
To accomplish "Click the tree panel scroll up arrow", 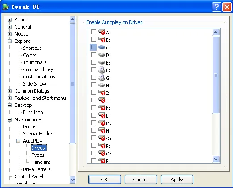I will pyautogui.click(x=73, y=20).
